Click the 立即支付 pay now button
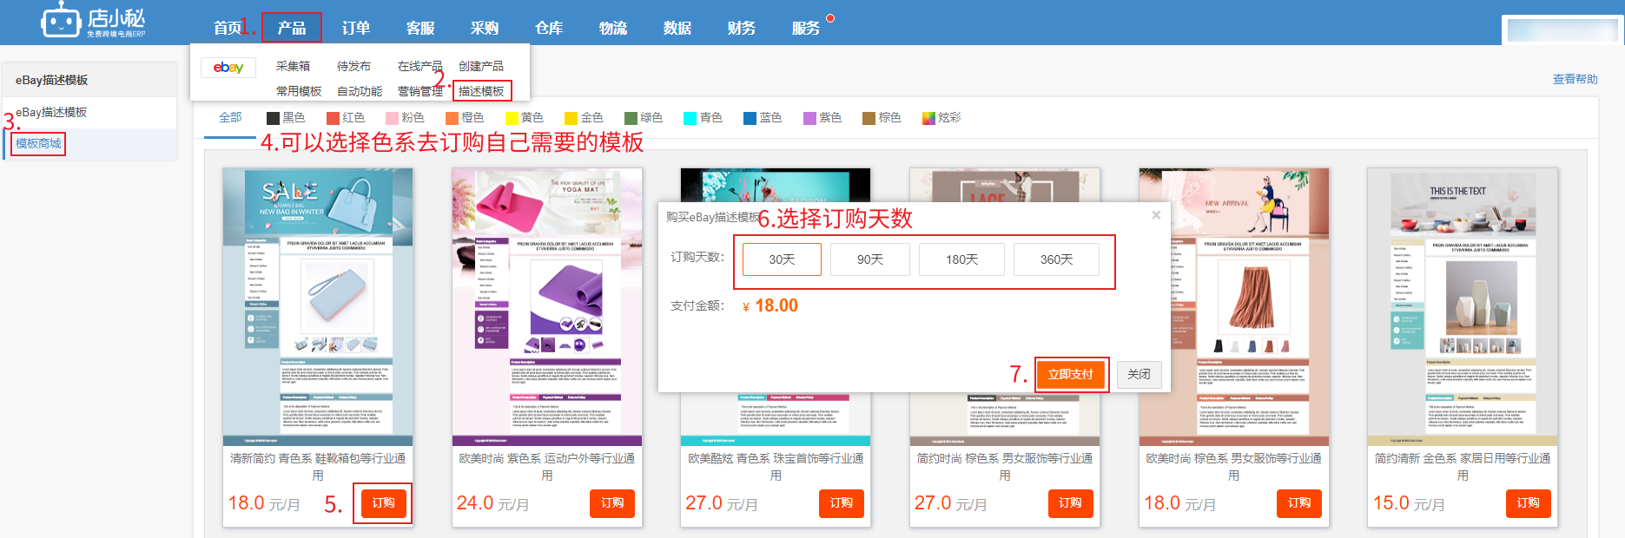 point(1070,374)
